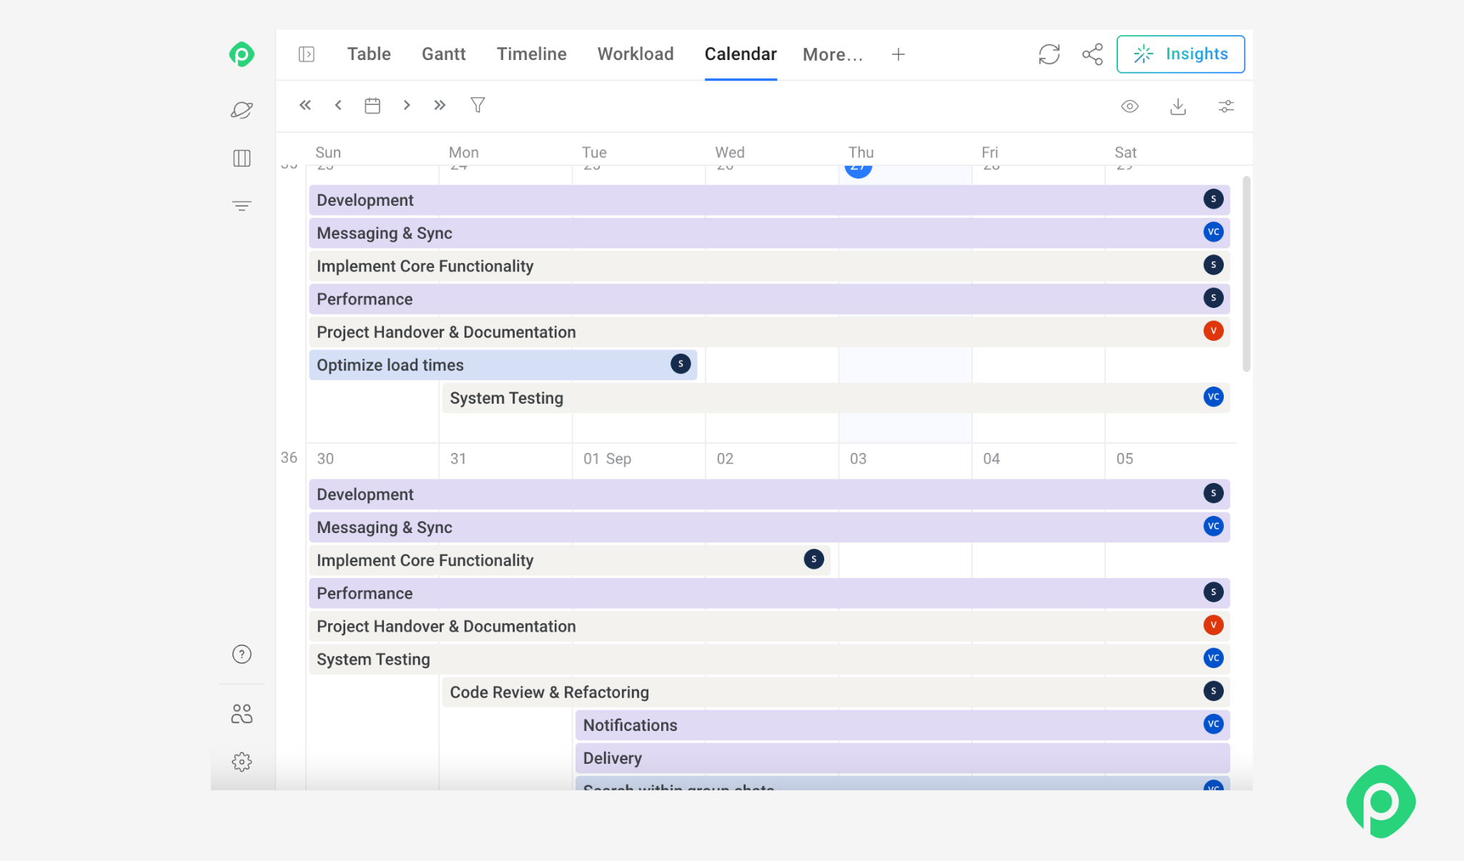The width and height of the screenshot is (1464, 861).
Task: Go to previous period arrow
Action: coord(338,105)
